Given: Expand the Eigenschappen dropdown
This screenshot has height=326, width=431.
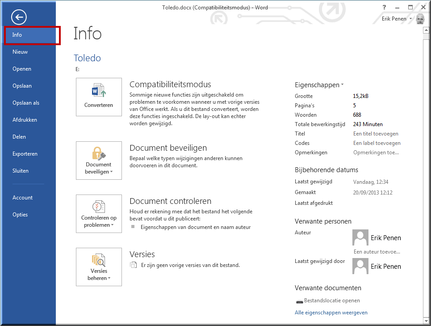Looking at the screenshot, I should tap(343, 85).
